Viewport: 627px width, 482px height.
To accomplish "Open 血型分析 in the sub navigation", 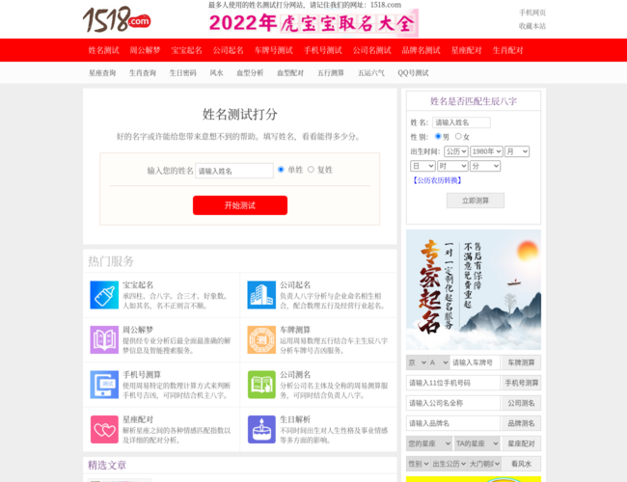I will click(250, 72).
